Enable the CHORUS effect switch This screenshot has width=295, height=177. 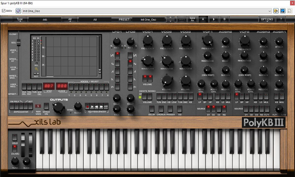click(x=161, y=109)
